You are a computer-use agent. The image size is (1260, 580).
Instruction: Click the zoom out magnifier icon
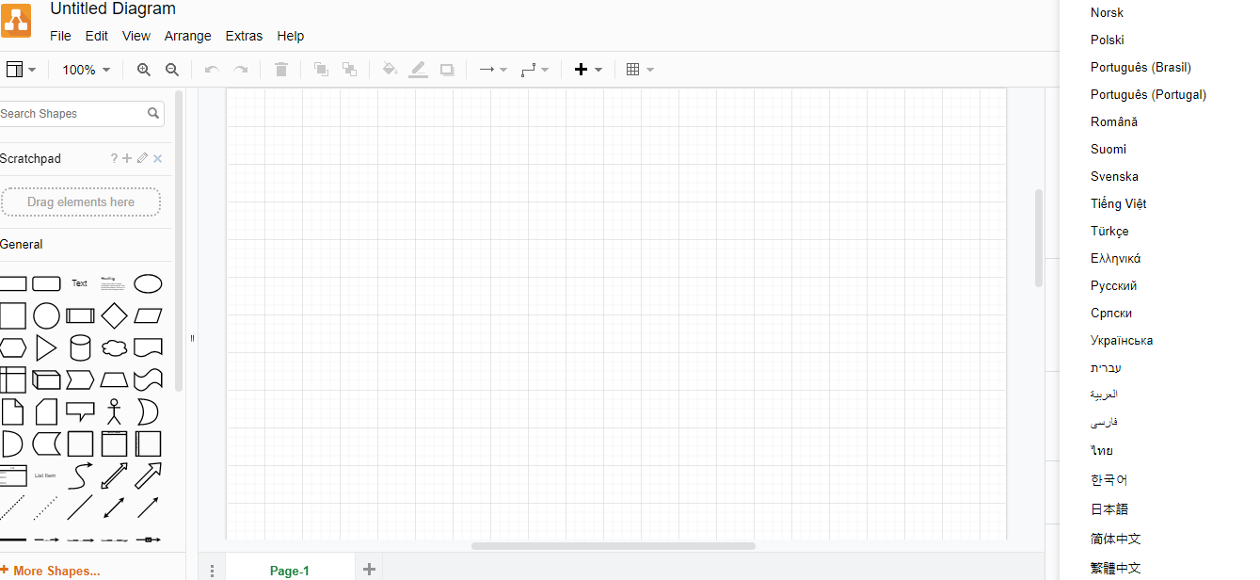tap(172, 70)
